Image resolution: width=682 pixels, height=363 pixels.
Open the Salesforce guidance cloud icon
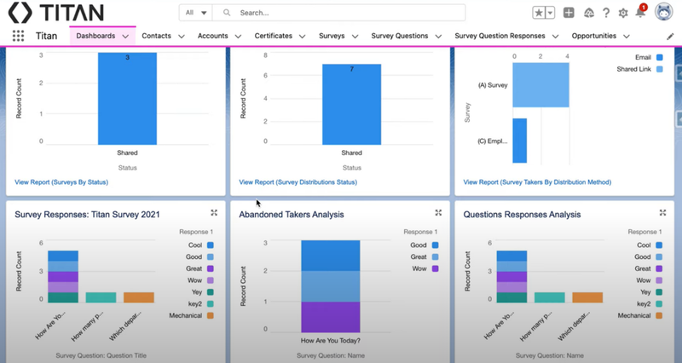tap(589, 13)
